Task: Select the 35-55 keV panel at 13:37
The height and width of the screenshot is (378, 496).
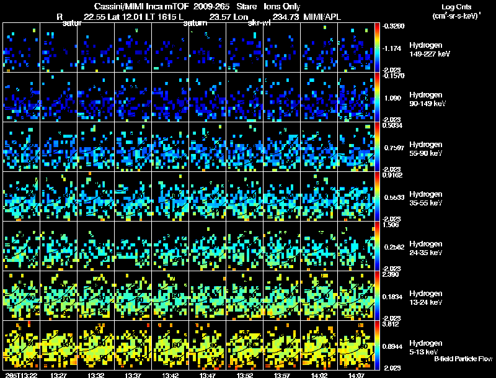Action: point(133,197)
